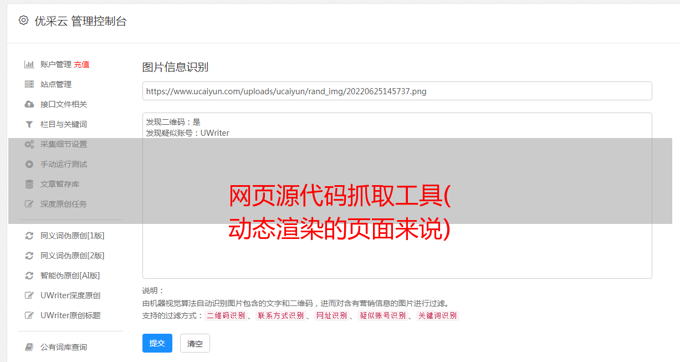Click the 疑似账号识别 tag
Viewport: 680px width, 362px height.
(x=382, y=315)
